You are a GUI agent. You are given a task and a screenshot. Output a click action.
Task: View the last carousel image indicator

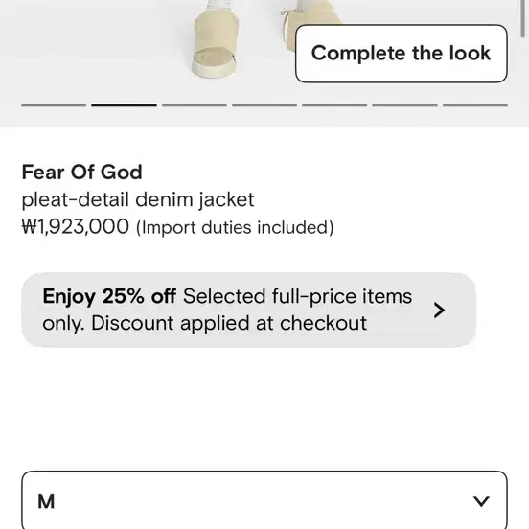pyautogui.click(x=475, y=105)
